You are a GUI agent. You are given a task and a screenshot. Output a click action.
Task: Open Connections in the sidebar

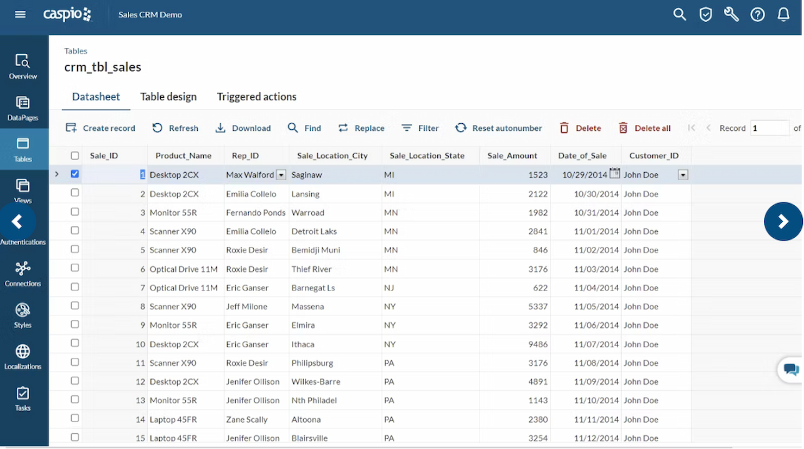point(23,274)
